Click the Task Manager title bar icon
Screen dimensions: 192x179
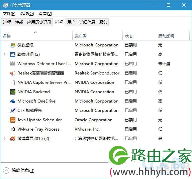[x=6, y=5]
